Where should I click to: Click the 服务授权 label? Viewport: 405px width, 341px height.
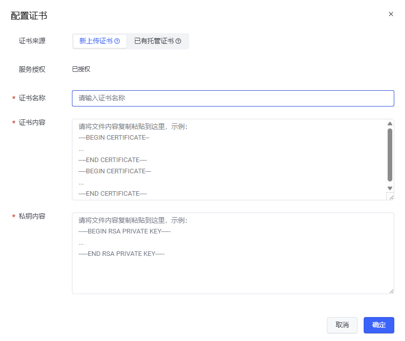32,69
